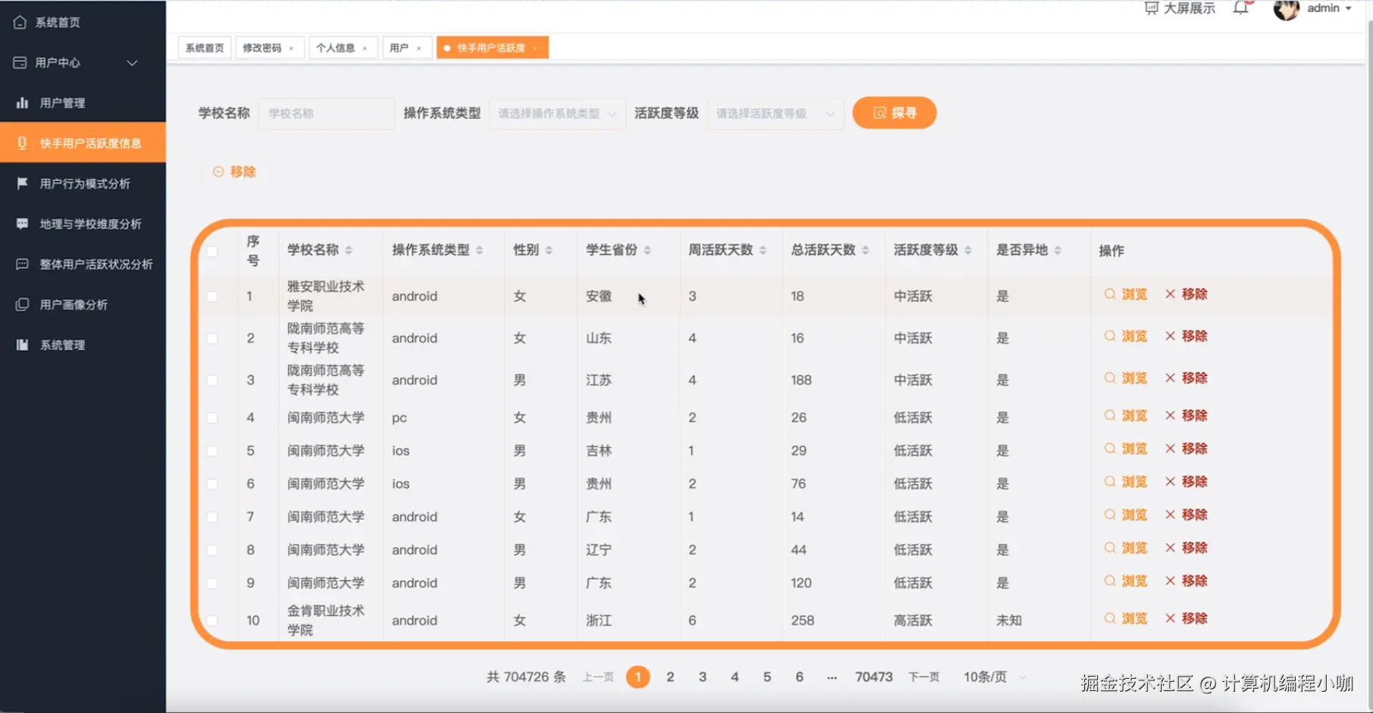This screenshot has height=713, width=1373.
Task: Sort table by 性别 column
Action: pos(549,250)
